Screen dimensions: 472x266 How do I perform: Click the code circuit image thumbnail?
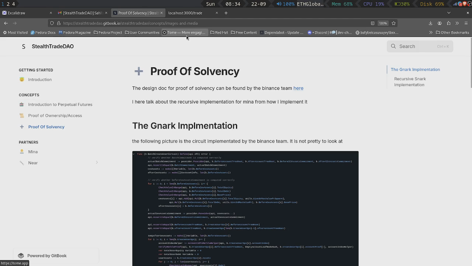(x=245, y=208)
